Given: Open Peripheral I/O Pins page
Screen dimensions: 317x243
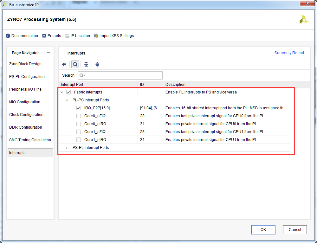Looking at the screenshot, I should (x=25, y=89).
